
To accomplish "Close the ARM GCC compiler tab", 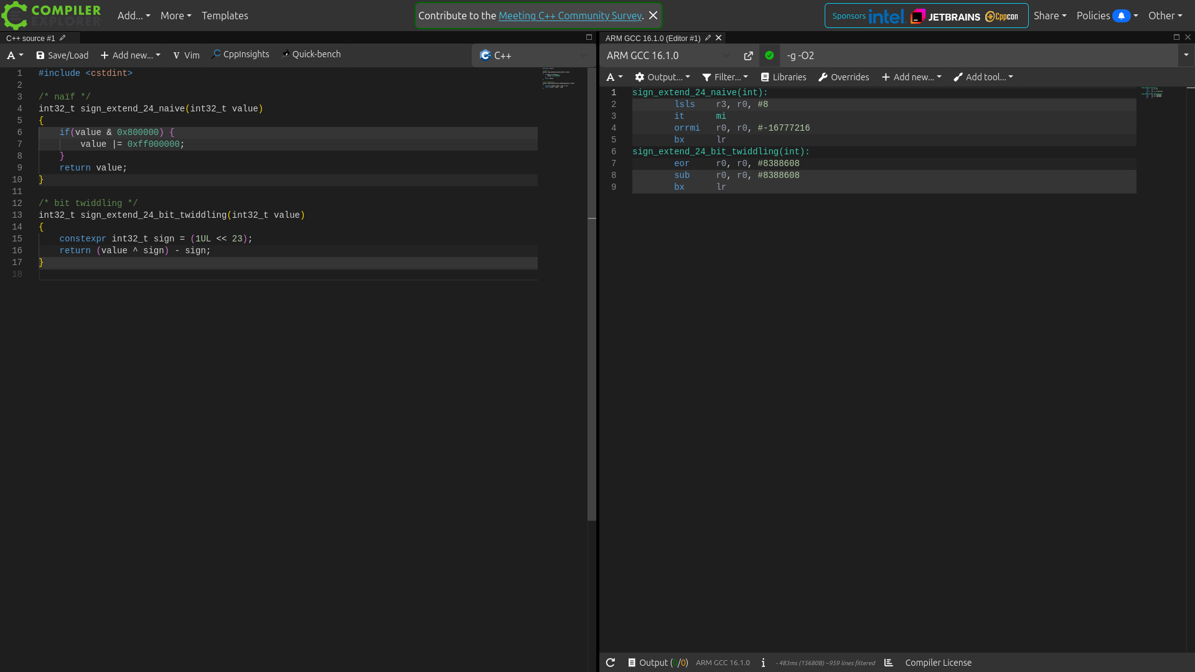I will (x=718, y=38).
